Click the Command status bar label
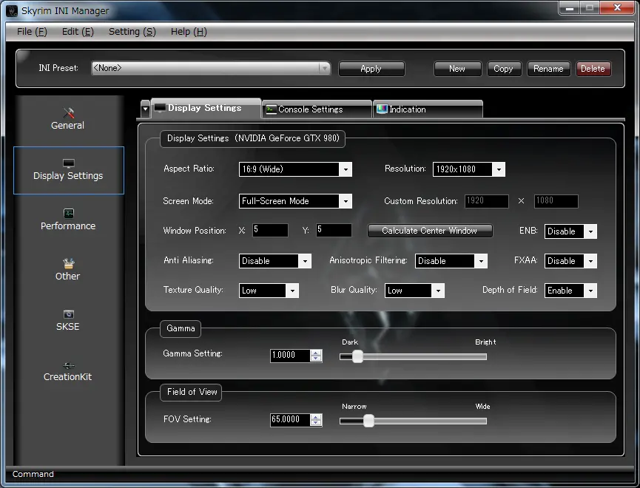 (33, 474)
